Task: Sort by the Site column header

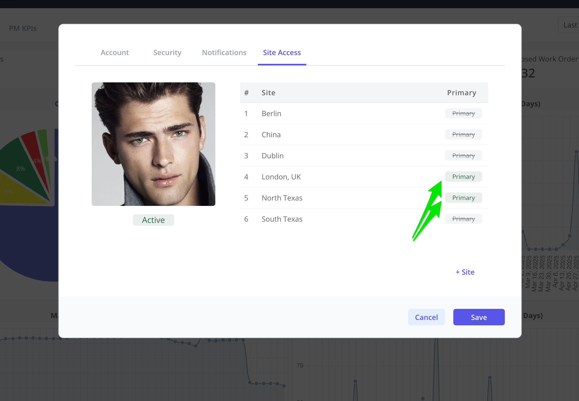Action: tap(268, 93)
